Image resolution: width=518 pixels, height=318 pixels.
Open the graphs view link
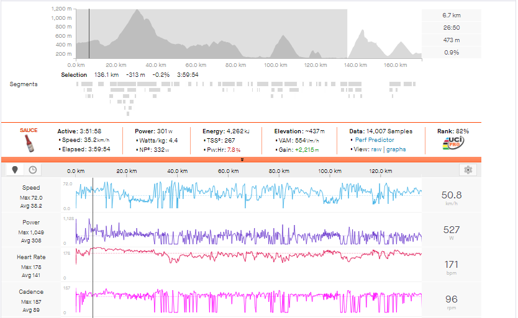[396, 149]
